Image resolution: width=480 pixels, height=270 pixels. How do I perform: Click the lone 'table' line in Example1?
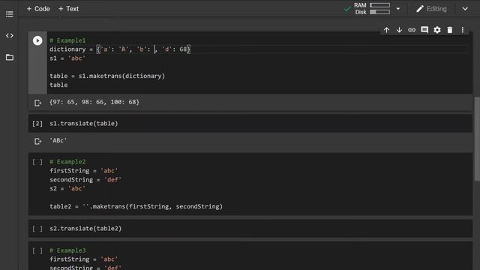(58, 85)
